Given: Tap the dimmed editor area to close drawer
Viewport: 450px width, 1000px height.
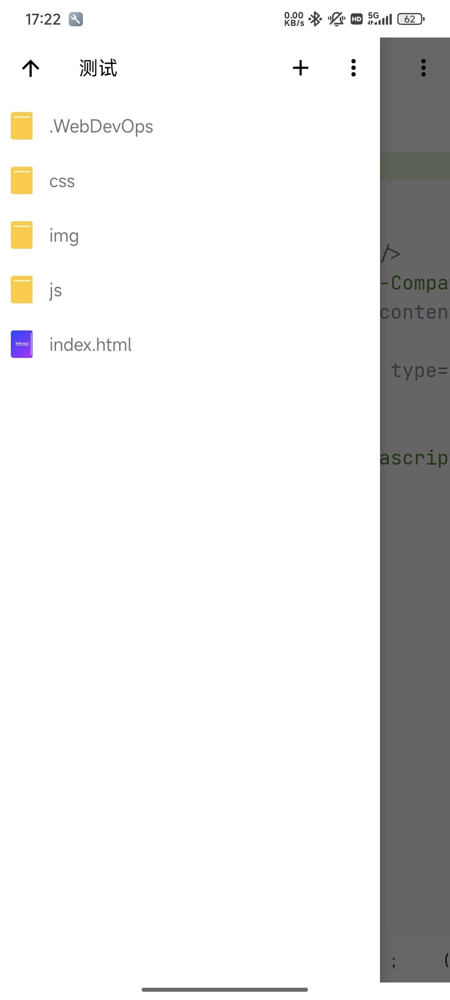Looking at the screenshot, I should (x=415, y=625).
